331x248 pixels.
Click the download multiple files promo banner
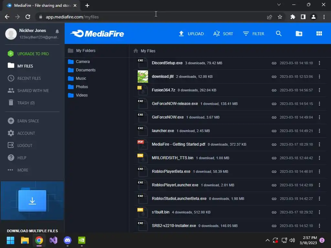pyautogui.click(x=32, y=200)
